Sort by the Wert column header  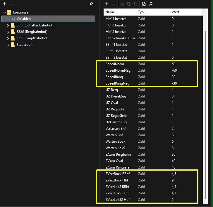coord(186,12)
